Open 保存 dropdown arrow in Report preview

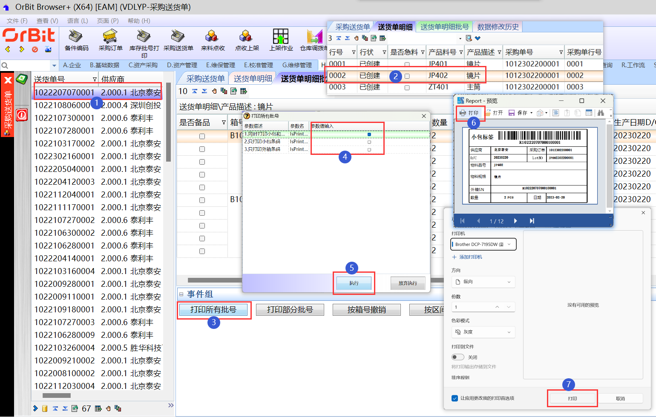[x=531, y=113]
